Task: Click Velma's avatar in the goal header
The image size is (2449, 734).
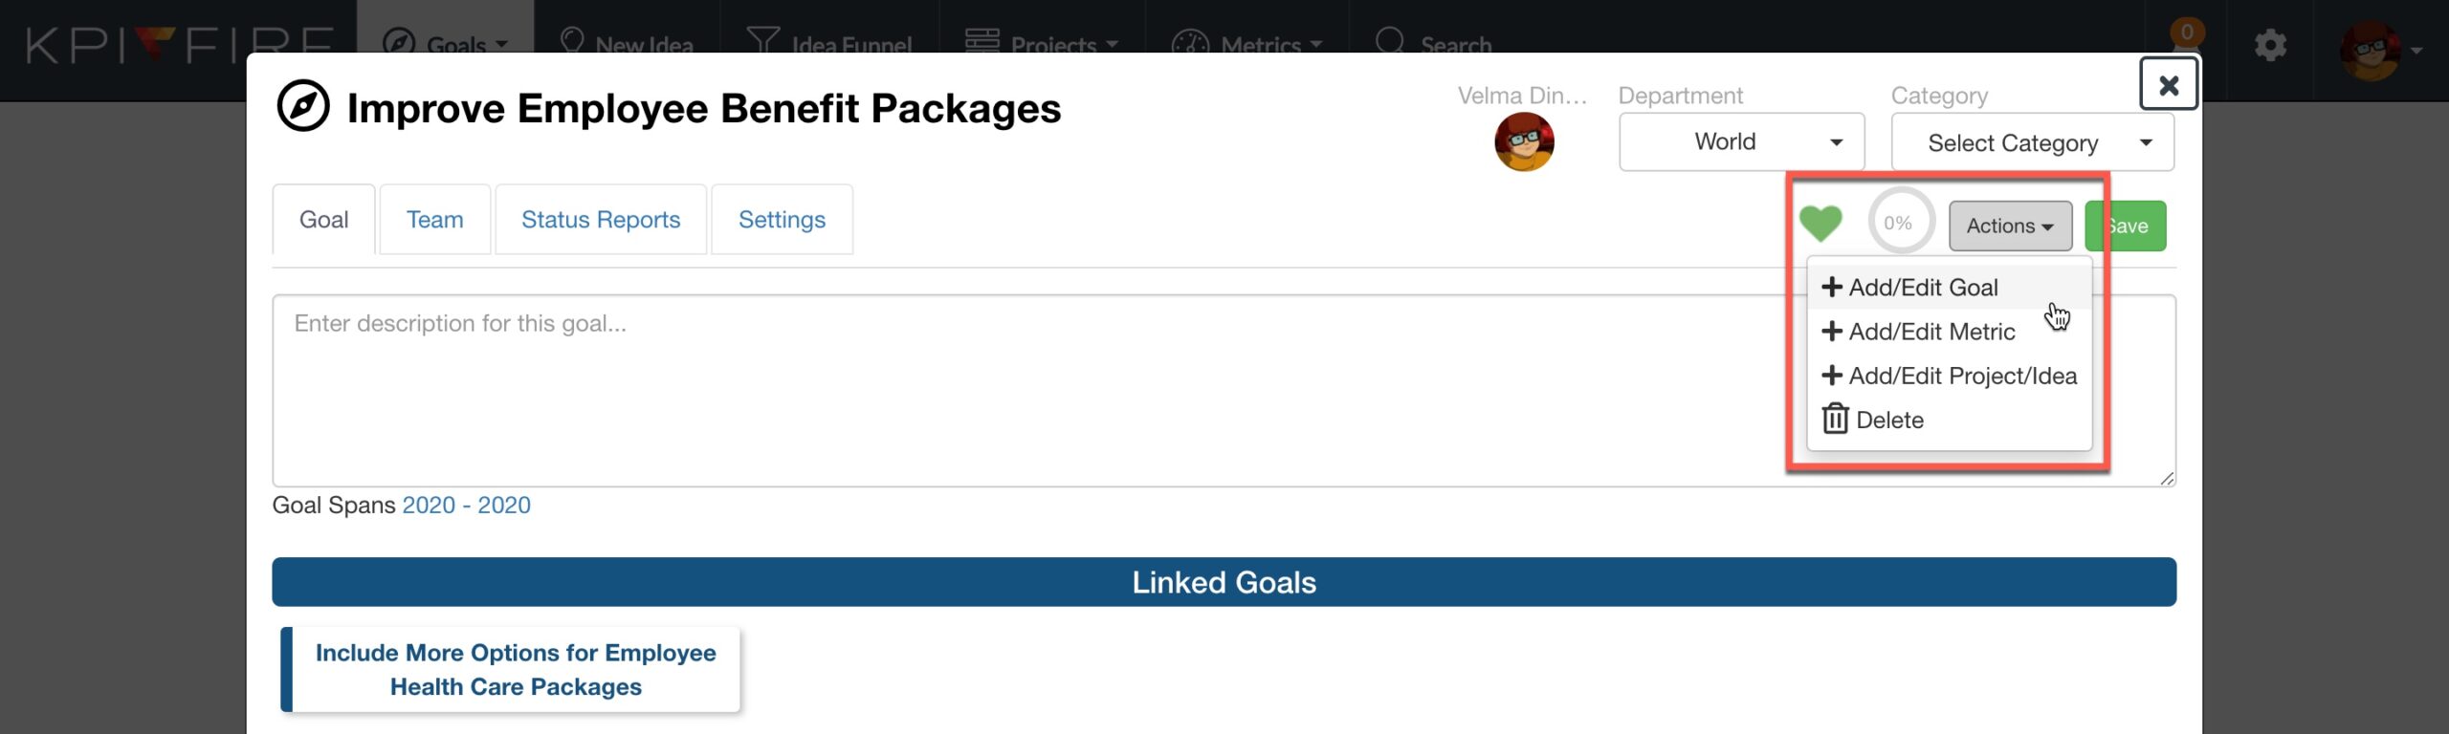Action: 1523,141
